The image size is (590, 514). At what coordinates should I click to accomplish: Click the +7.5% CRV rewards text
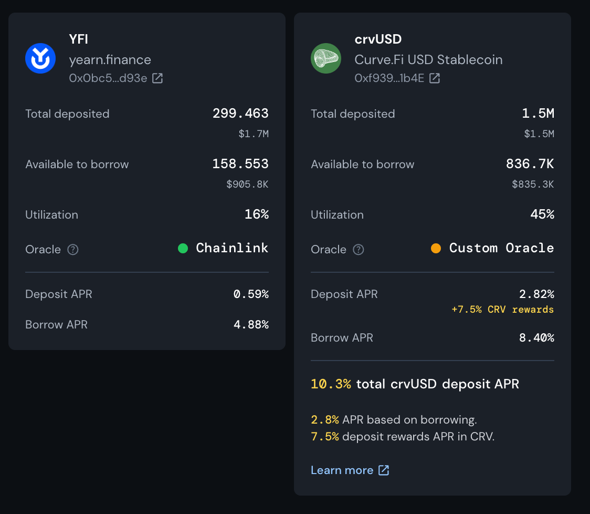(503, 310)
